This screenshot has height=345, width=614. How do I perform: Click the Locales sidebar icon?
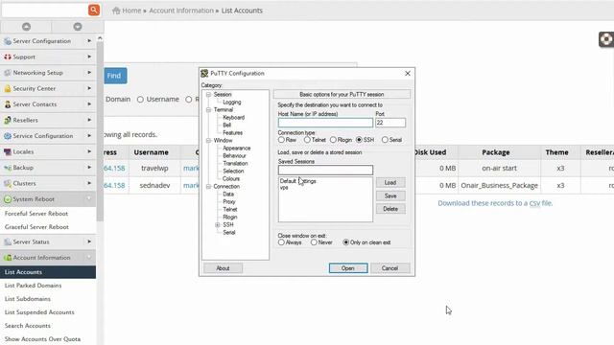(x=8, y=151)
